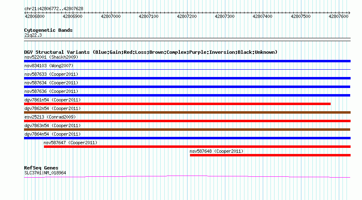Open the dgv7861n54 (Cooper2011) label
Screen dimensions: 362x200
52,100
